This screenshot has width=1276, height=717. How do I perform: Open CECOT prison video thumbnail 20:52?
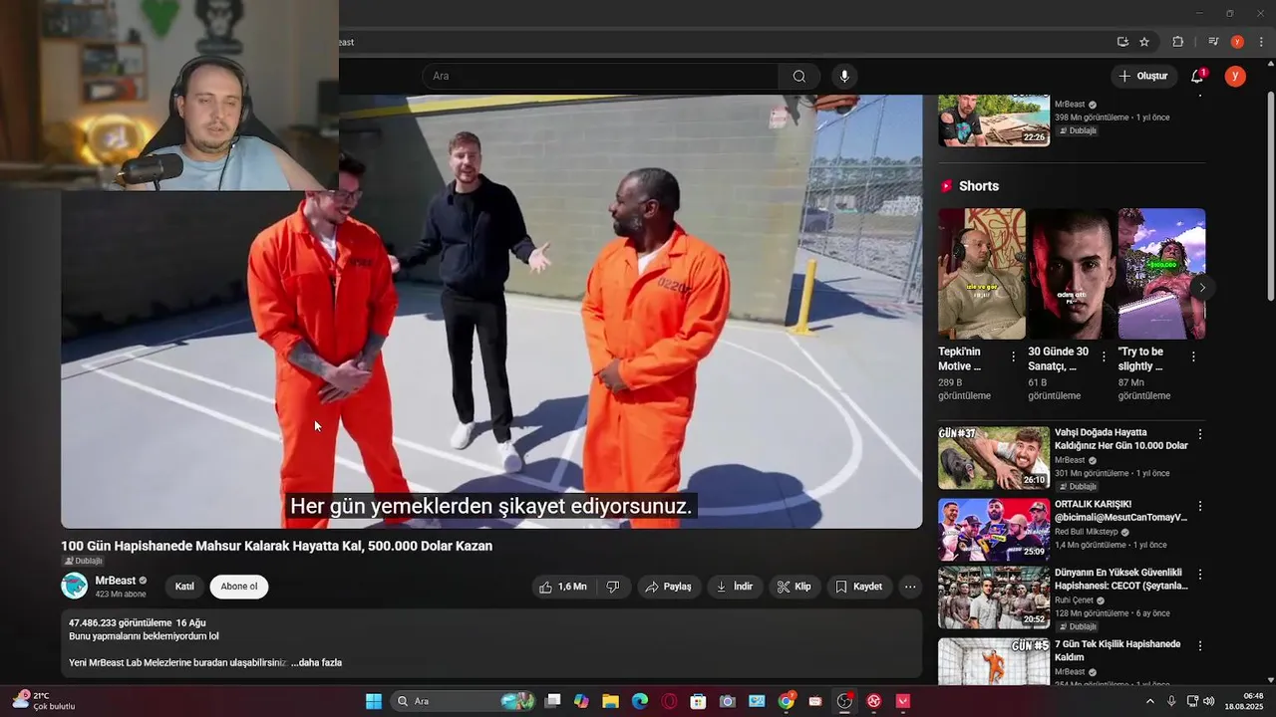[994, 597]
